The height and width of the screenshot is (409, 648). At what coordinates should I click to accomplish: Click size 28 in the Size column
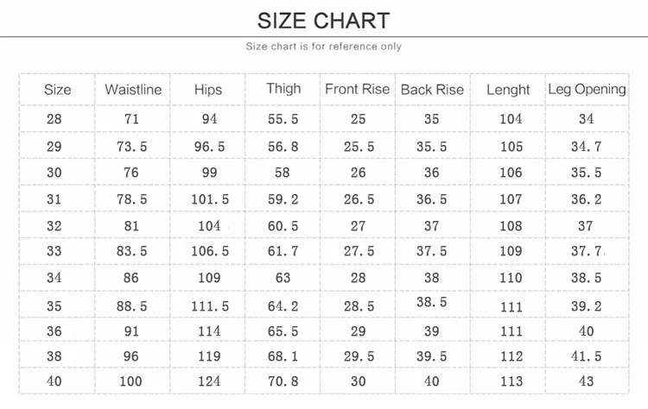point(54,119)
